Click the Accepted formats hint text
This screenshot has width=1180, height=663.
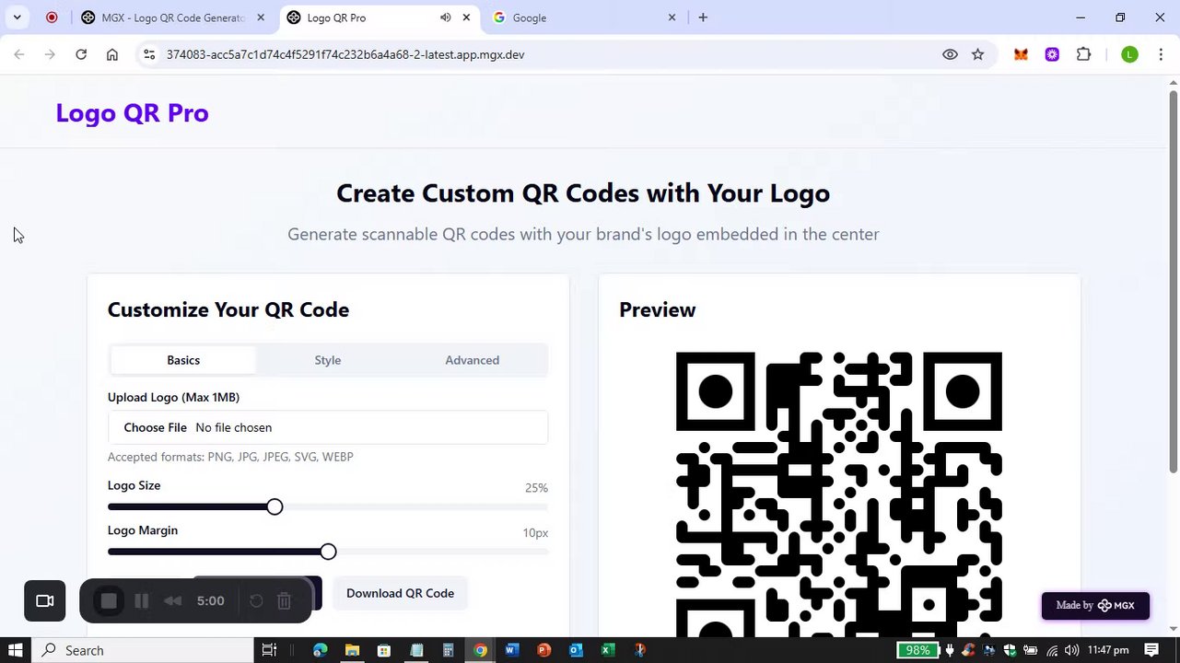tap(230, 457)
